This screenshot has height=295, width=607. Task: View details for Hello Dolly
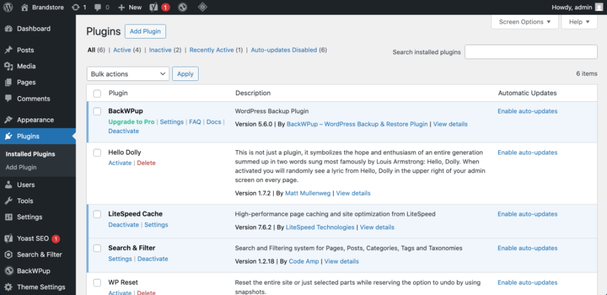[354, 193]
